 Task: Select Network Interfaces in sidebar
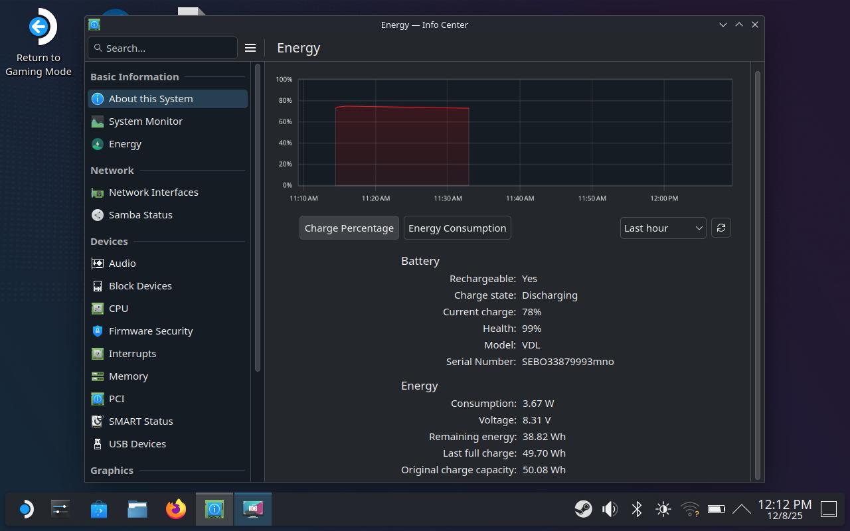pos(153,192)
